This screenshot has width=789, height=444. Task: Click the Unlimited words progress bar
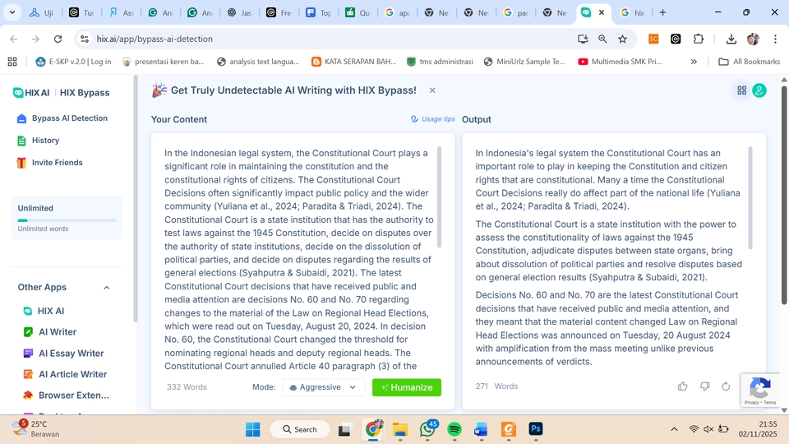(67, 220)
